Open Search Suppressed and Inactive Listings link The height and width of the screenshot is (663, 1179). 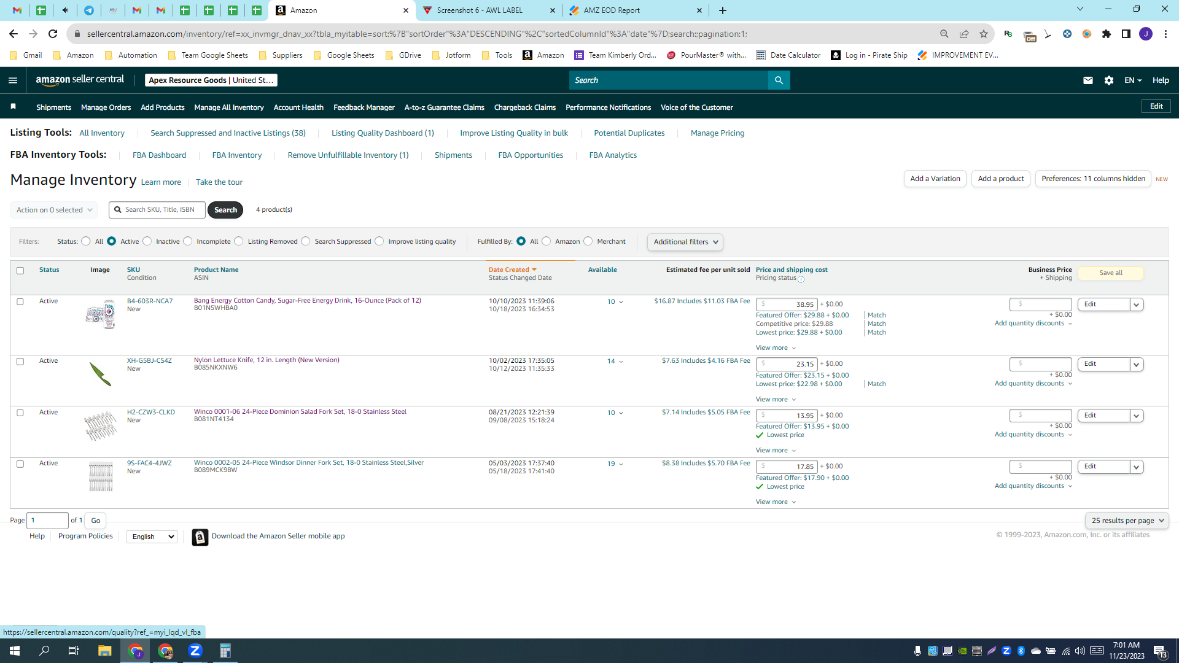point(228,133)
